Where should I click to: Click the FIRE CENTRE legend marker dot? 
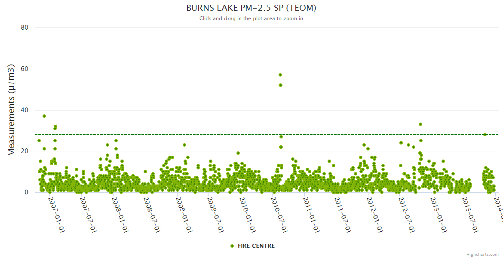[x=232, y=246]
